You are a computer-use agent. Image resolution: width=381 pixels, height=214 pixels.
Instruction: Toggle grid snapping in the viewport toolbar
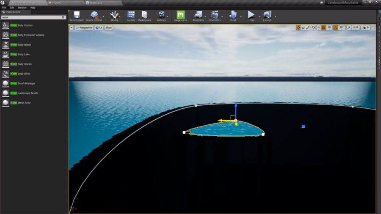coord(323,28)
